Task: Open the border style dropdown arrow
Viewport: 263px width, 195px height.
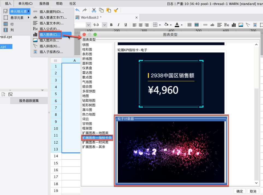Action: coord(160,25)
